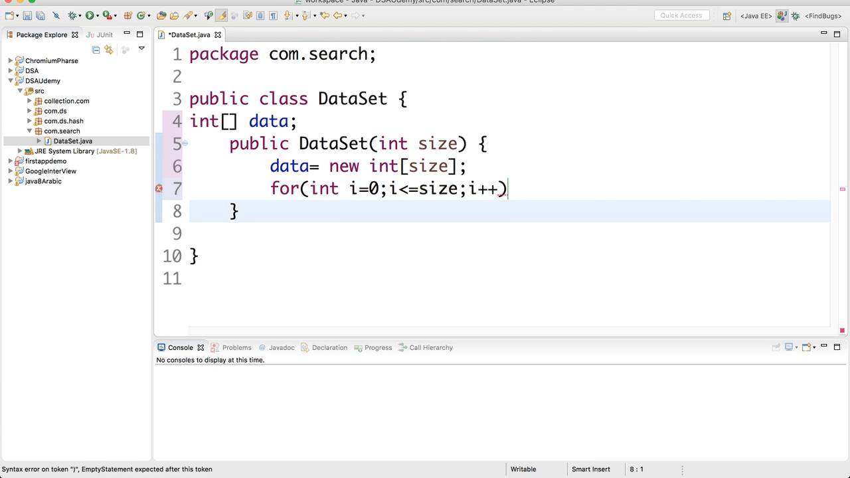
Task: Toggle Show Whitespace Characters pilcrow icon
Action: coord(273,15)
